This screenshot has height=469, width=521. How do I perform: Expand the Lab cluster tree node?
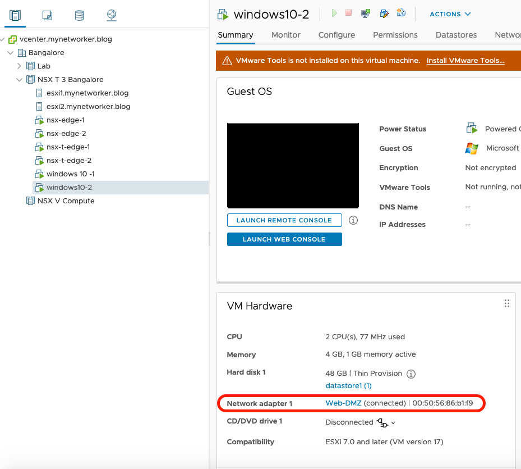20,66
